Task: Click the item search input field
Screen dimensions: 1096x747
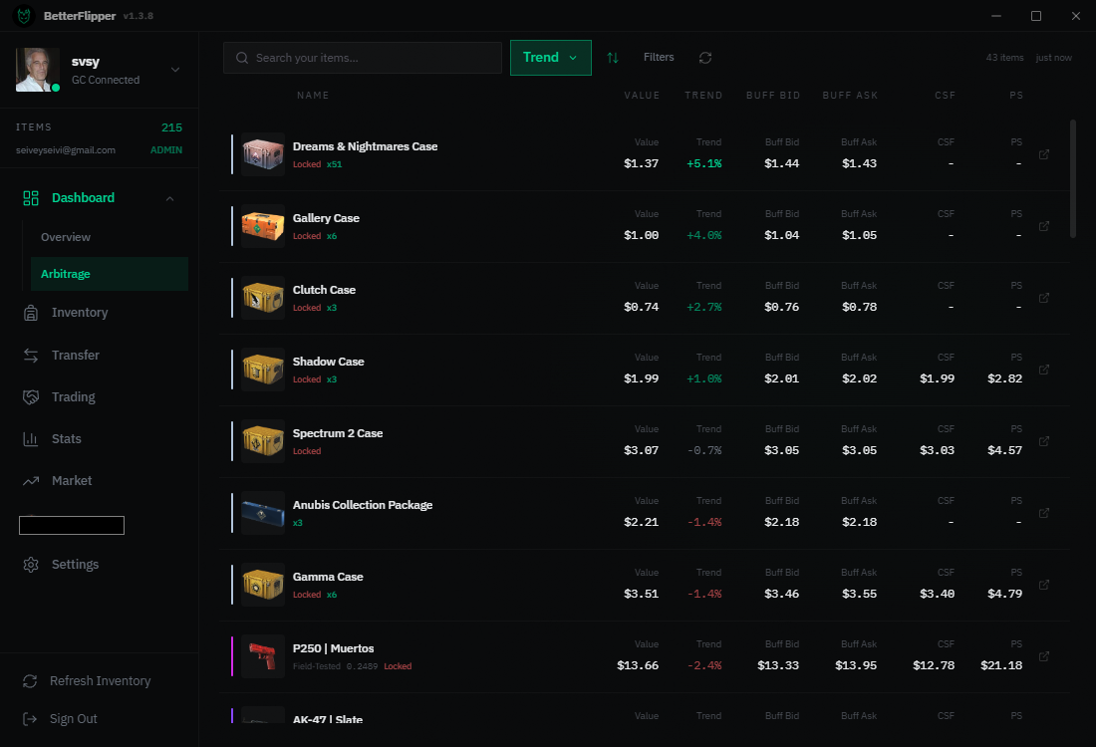Action: (362, 58)
